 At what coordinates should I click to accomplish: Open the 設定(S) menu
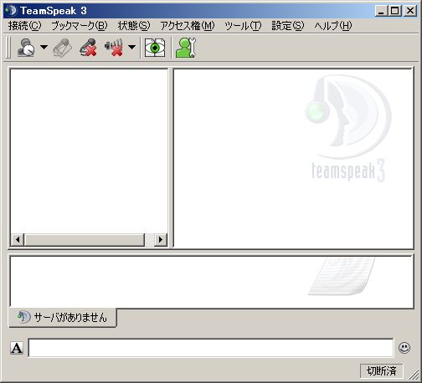click(x=288, y=26)
